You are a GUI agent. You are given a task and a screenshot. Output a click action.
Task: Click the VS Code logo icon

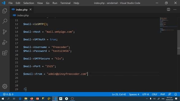(3, 3)
